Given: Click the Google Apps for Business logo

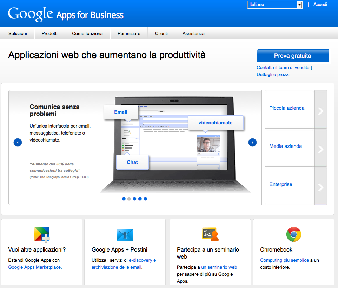Looking at the screenshot, I should tap(66, 14).
